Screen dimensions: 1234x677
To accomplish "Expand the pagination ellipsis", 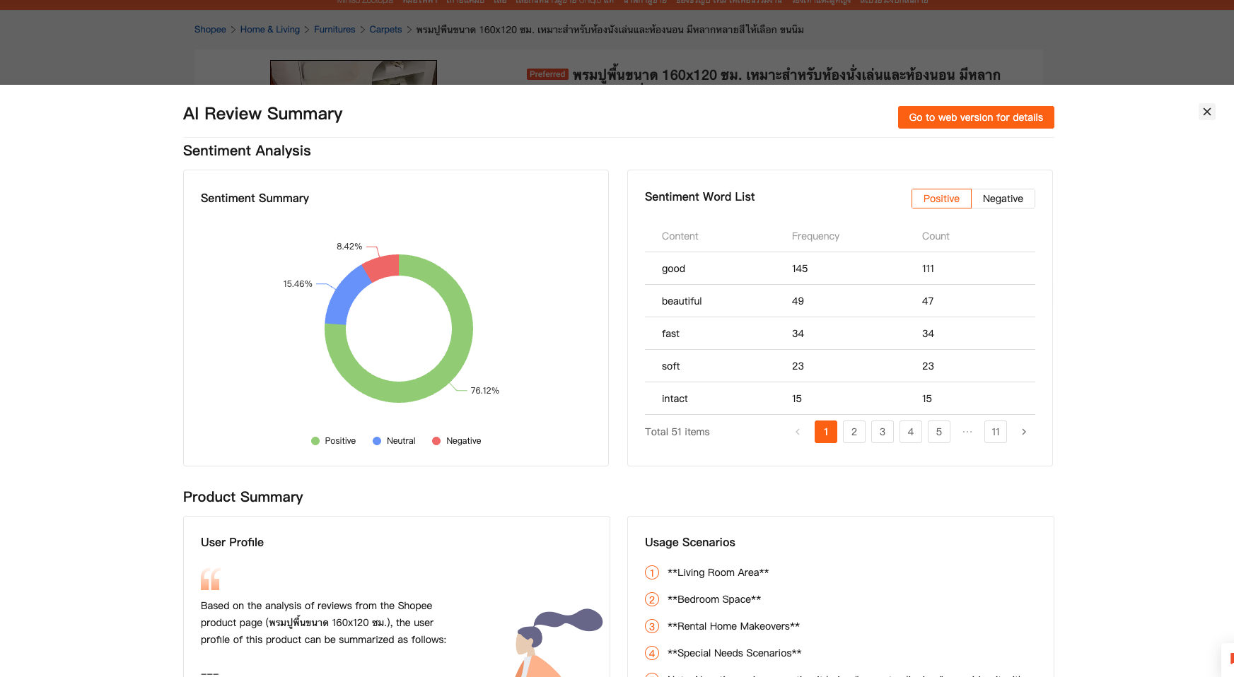I will click(967, 432).
